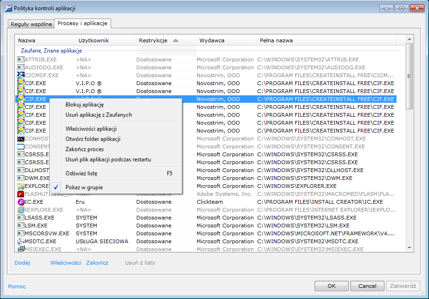
Task: Click the scrollbar up arrow
Action: 409,40
